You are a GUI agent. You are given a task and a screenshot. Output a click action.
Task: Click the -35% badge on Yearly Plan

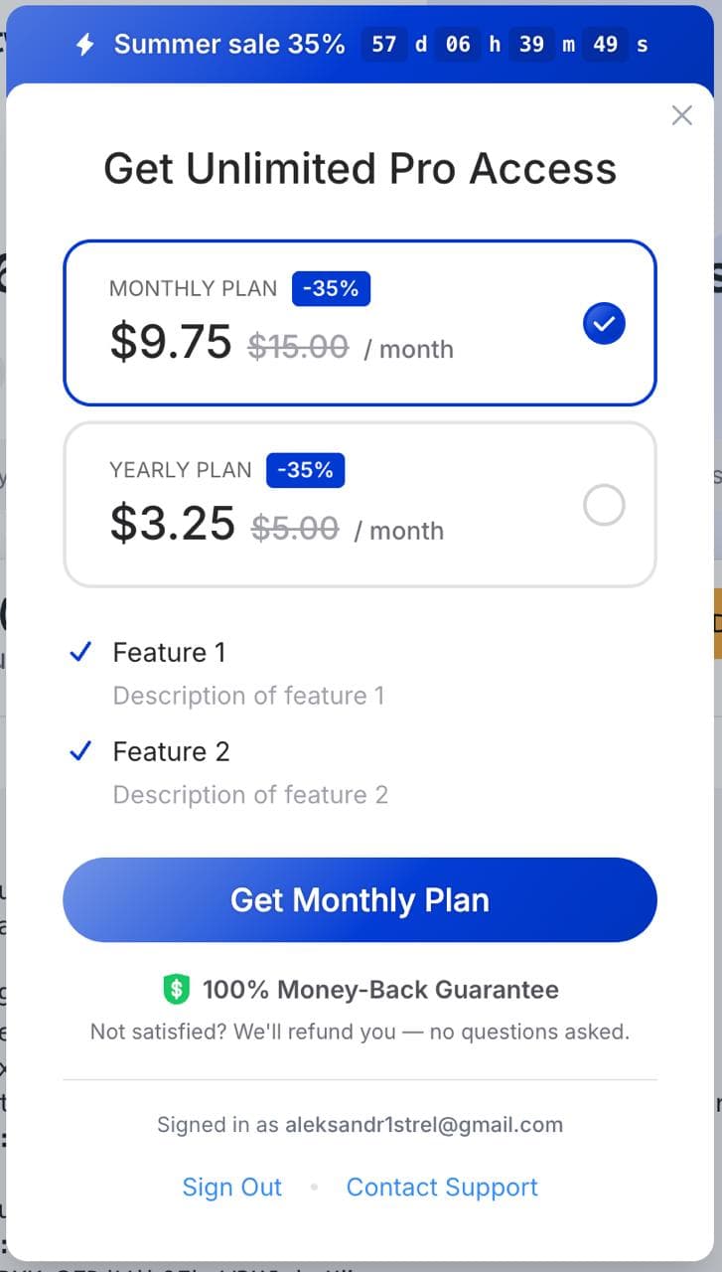pyautogui.click(x=306, y=470)
